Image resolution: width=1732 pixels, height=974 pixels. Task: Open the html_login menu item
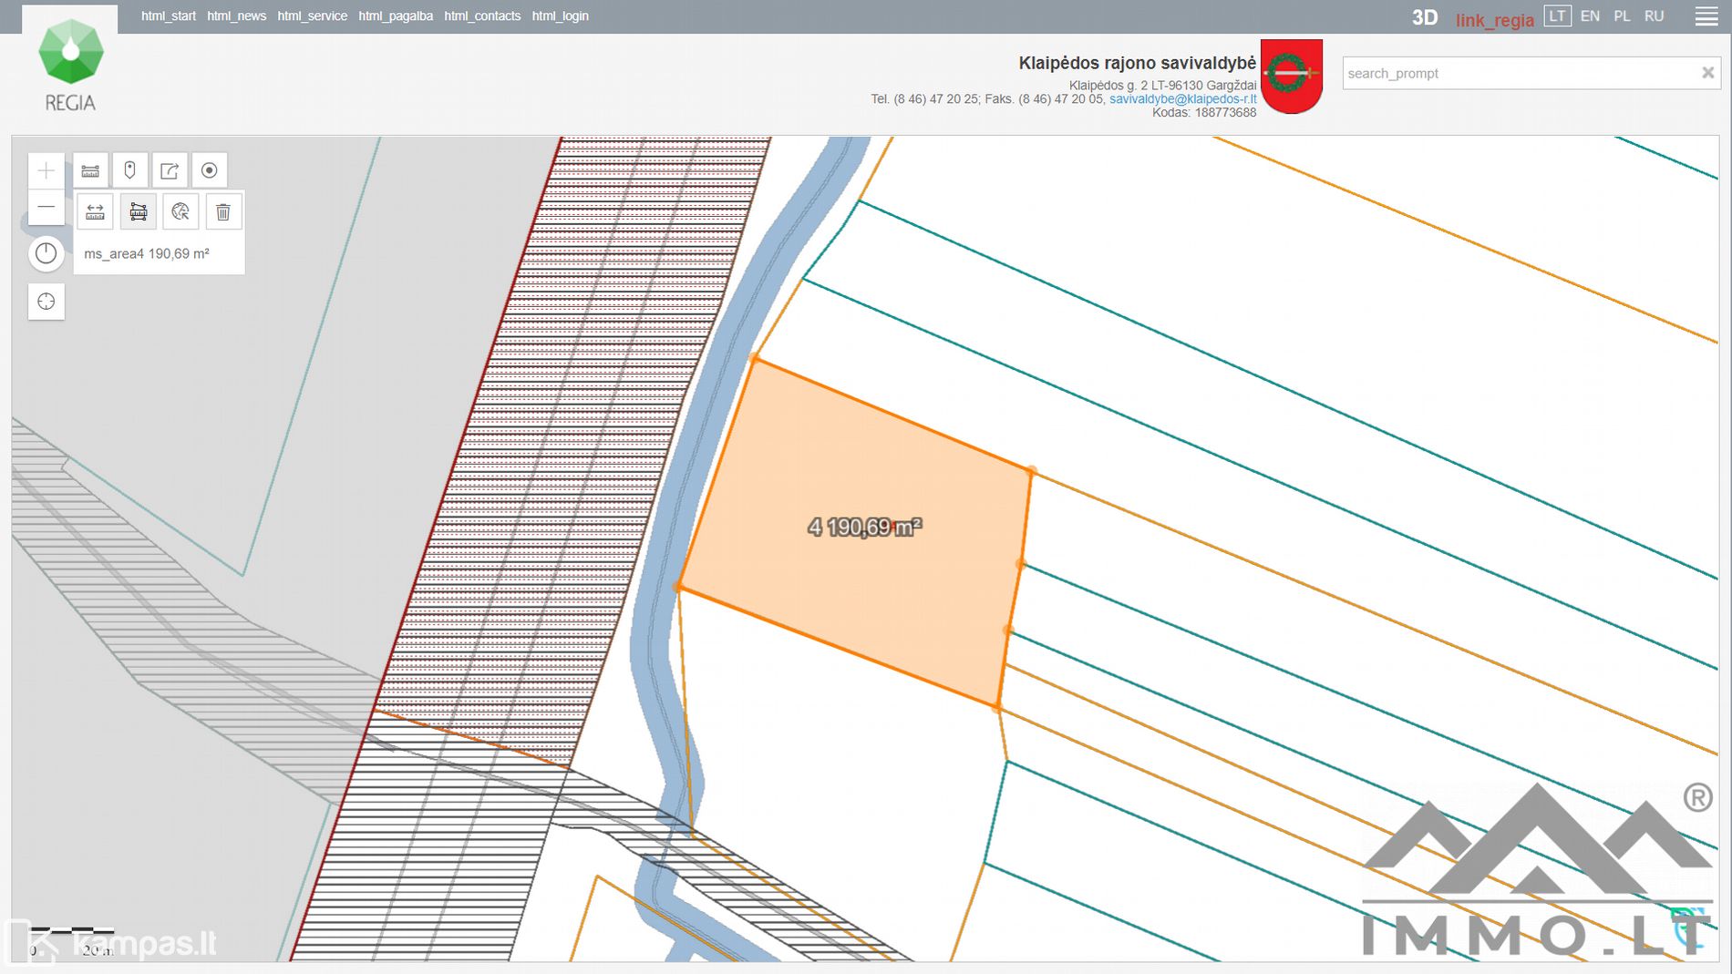(560, 16)
